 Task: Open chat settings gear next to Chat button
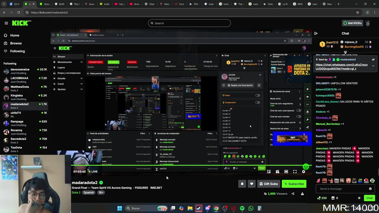point(359,198)
